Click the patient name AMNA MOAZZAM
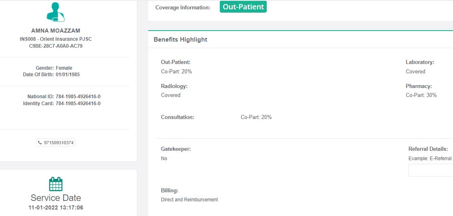This screenshot has height=216, width=453. point(56,31)
